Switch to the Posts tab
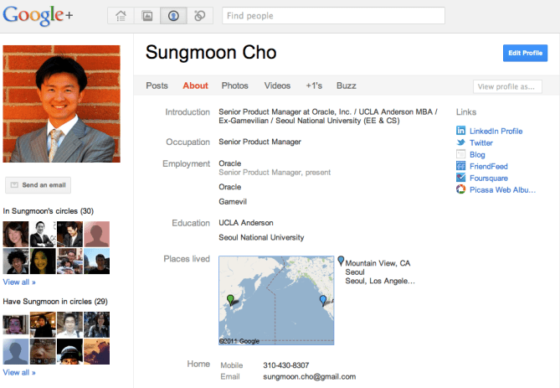 (157, 85)
